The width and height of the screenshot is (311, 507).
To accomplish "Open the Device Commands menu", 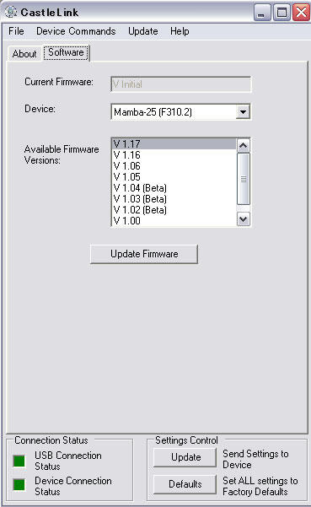I will pos(76,31).
